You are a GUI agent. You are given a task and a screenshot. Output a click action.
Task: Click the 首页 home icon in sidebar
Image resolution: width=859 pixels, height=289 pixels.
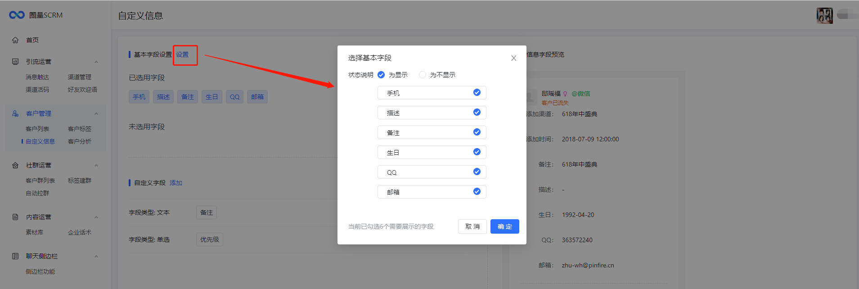pyautogui.click(x=15, y=40)
